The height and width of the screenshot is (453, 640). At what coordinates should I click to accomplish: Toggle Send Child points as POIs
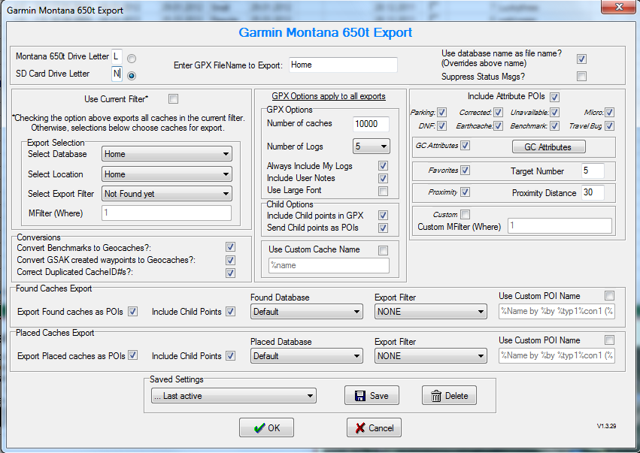pos(383,228)
